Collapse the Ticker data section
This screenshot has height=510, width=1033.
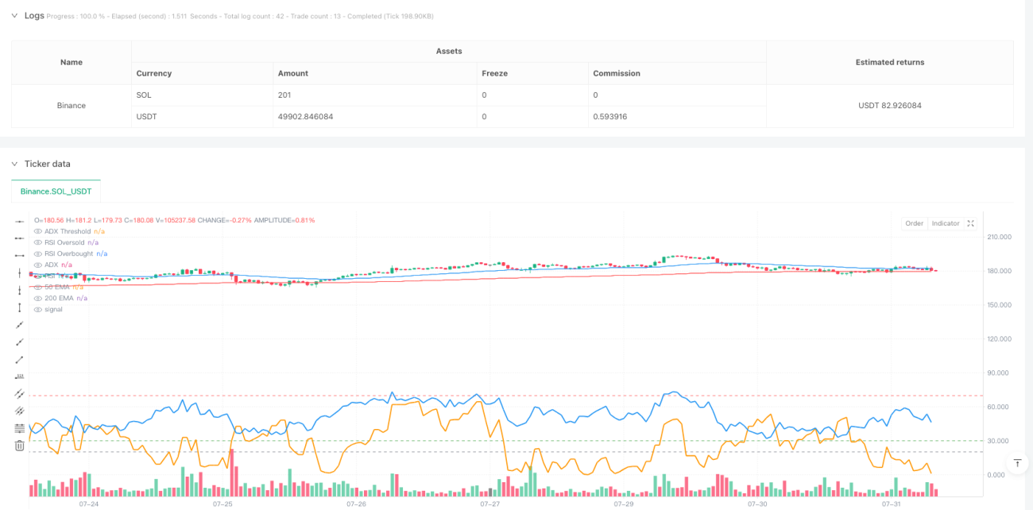14,164
